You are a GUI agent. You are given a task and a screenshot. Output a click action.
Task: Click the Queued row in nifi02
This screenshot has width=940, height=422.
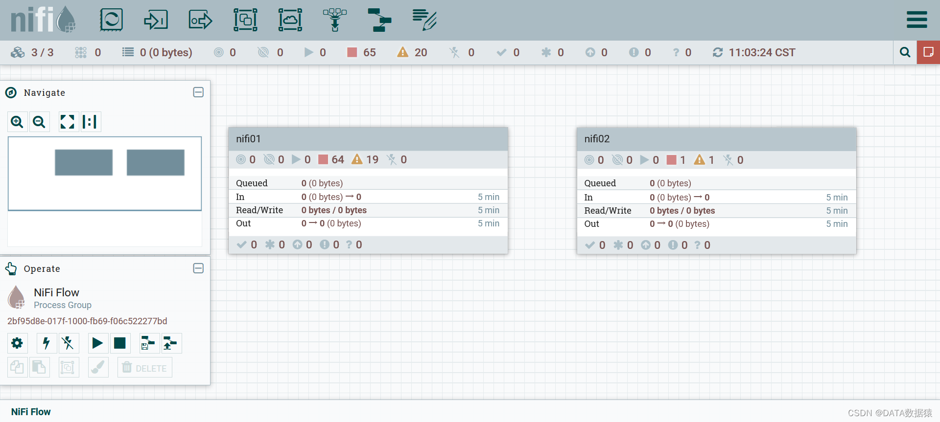[716, 183]
